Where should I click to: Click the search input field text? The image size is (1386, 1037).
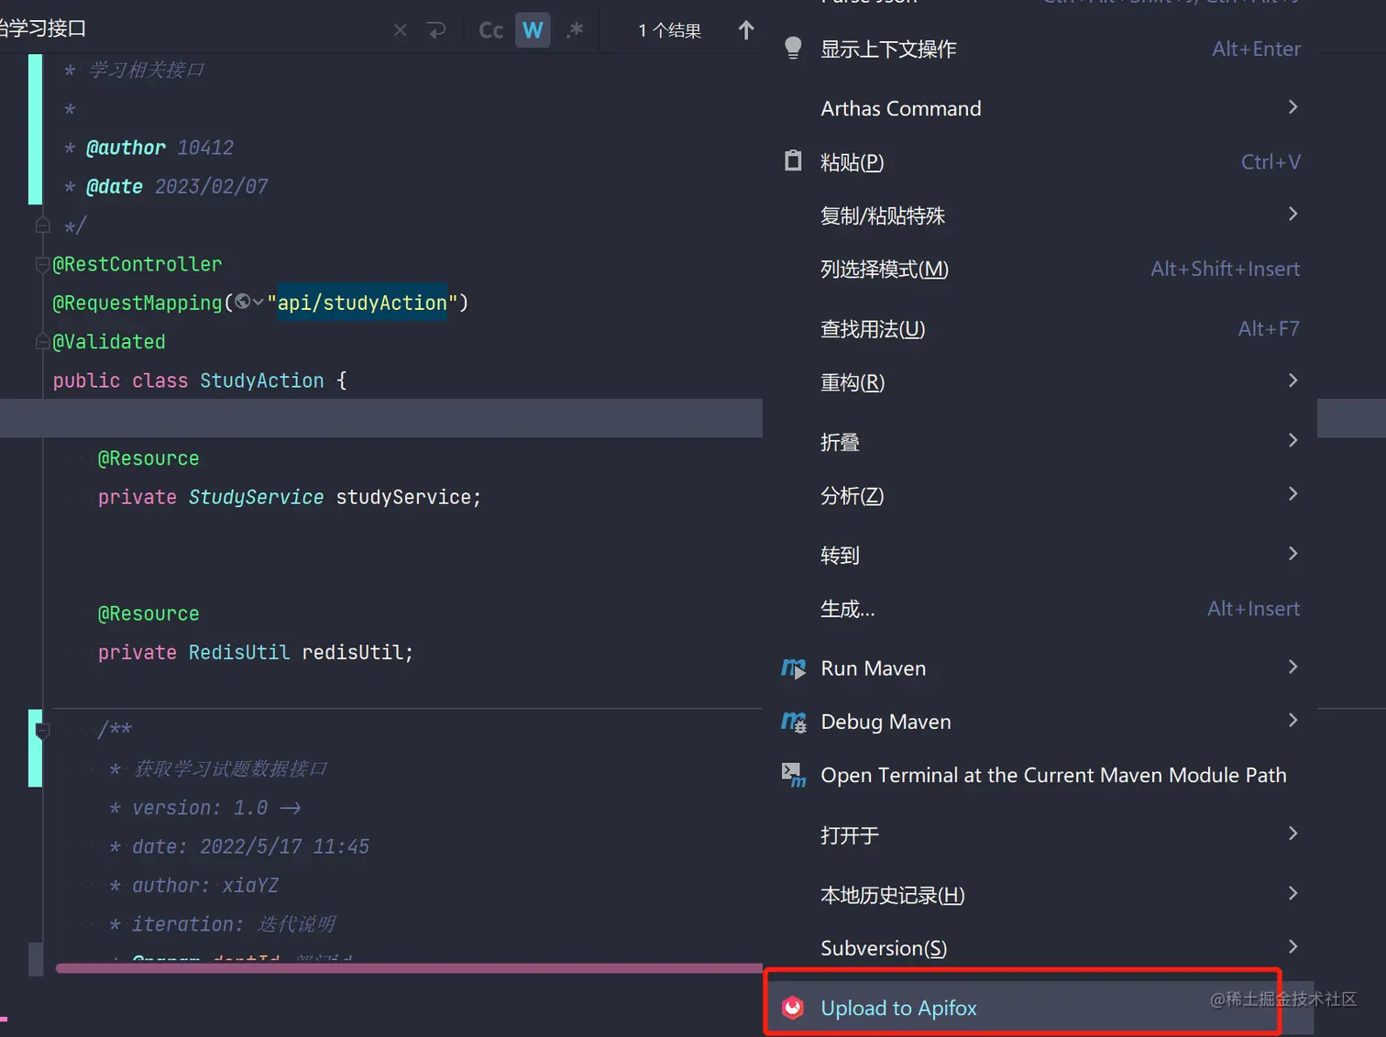43,29
